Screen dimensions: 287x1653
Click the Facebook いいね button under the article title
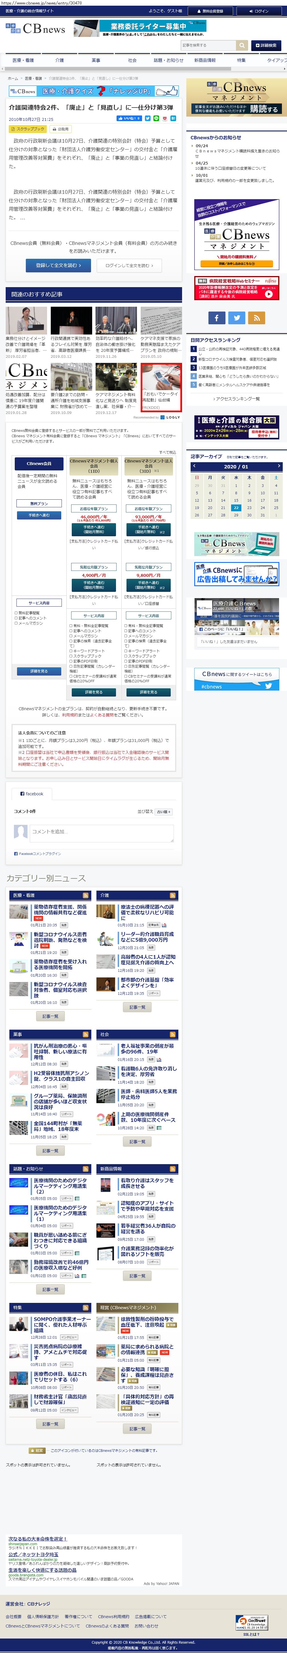[x=129, y=119]
